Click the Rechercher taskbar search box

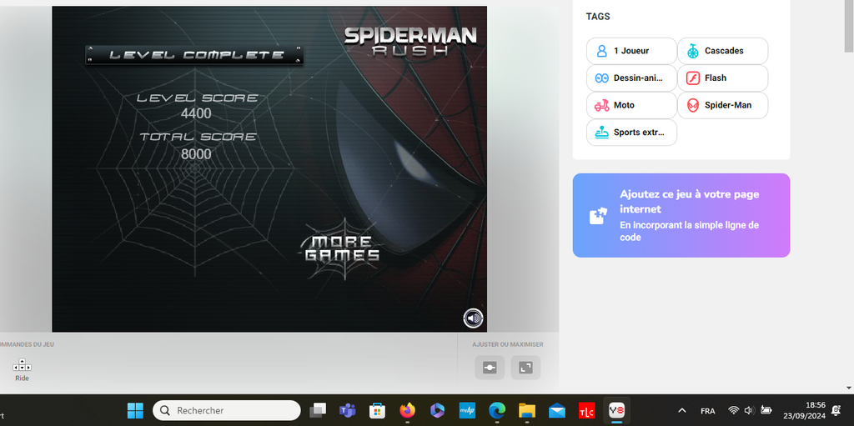pyautogui.click(x=227, y=410)
